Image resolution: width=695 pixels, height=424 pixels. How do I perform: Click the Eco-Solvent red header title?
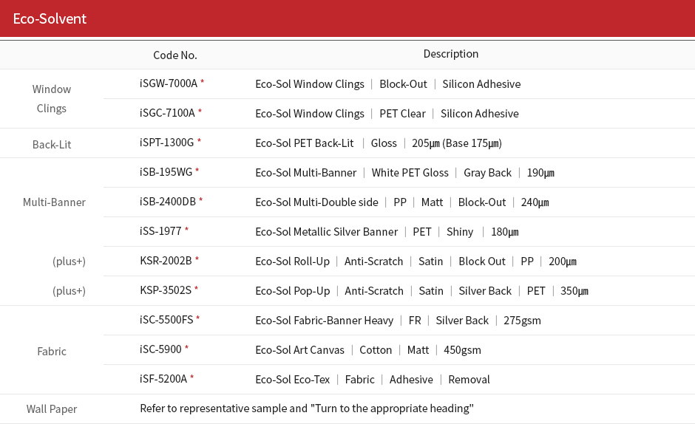point(50,18)
